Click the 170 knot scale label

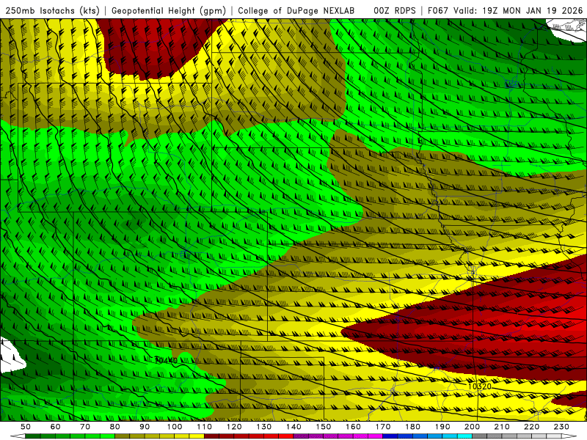click(383, 427)
